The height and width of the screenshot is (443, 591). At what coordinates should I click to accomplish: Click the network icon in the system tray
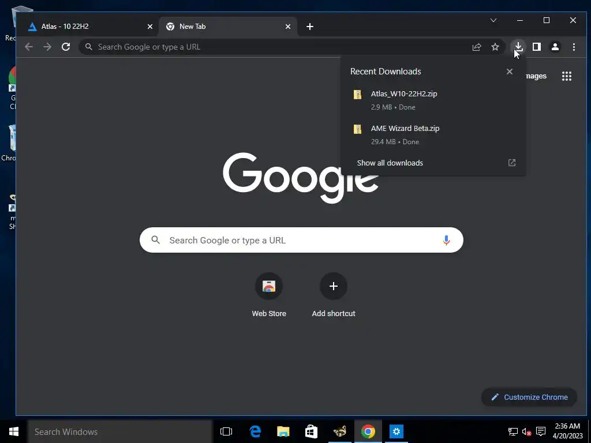(x=513, y=431)
